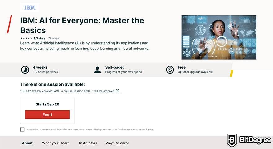Click 'There is one session available:' heading
The image size is (273, 149).
(52, 84)
